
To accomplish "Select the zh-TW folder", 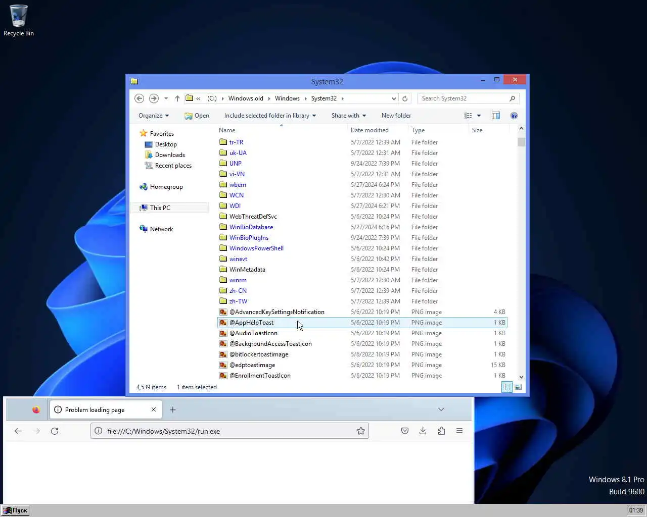I will (238, 301).
